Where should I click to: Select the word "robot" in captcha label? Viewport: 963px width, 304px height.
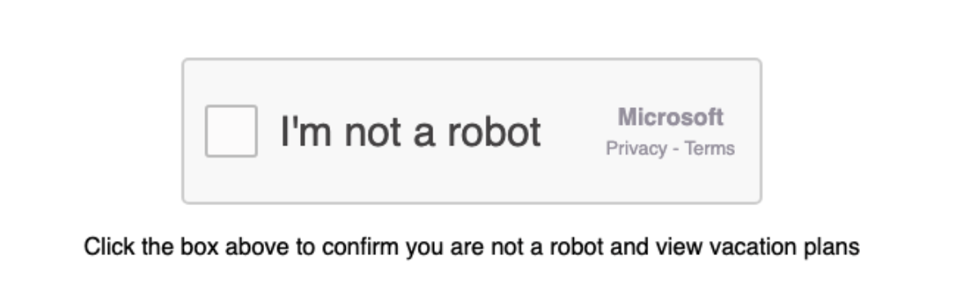coord(494,132)
